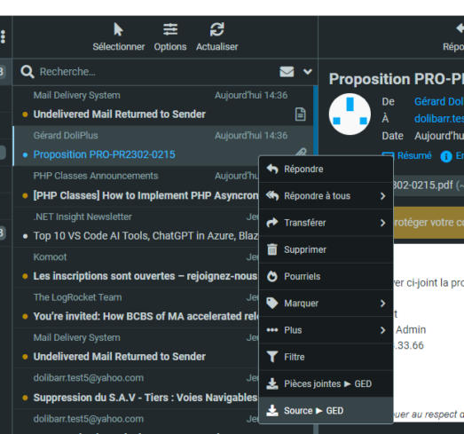
Task: Choose Marquer in context menu
Action: [326, 304]
